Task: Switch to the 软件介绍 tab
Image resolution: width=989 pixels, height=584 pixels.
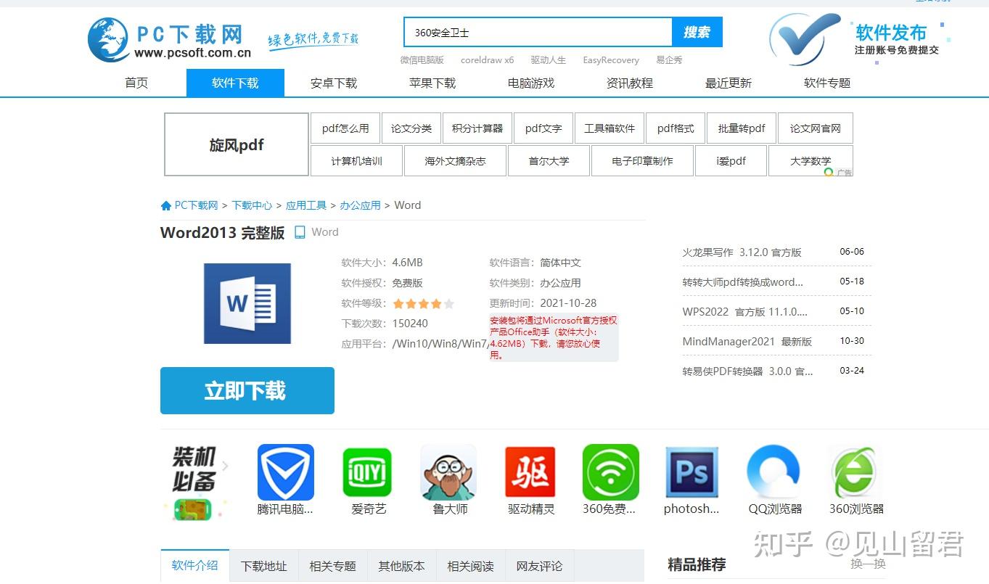Action: point(194,566)
